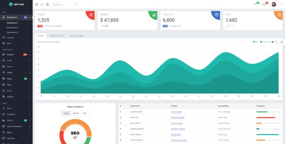The image size is (285, 144).
Task: Click the red progress bar for Second project
Action: point(266,118)
